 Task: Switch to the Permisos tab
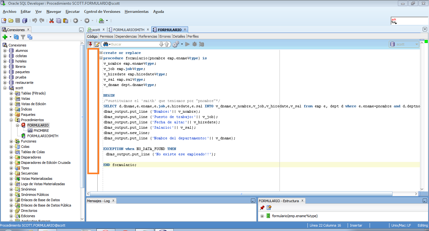click(x=106, y=36)
